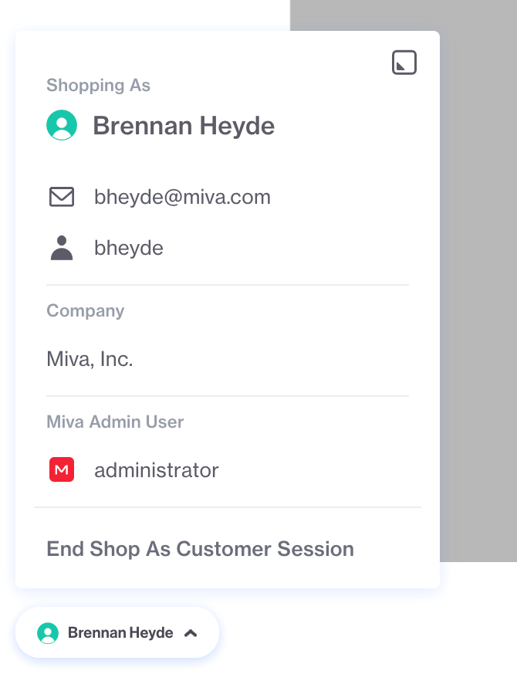The height and width of the screenshot is (681, 517).
Task: Click the Brennan Heyde name text in bottom pill
Action: (120, 633)
